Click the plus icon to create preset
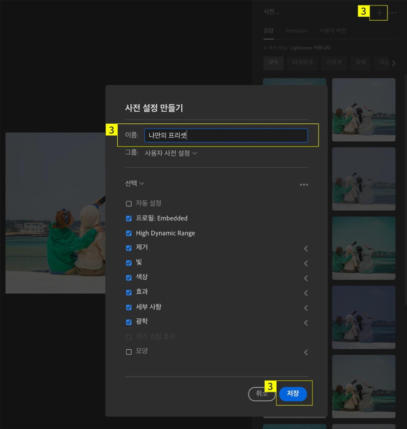Image resolution: width=407 pixels, height=429 pixels. (x=379, y=12)
